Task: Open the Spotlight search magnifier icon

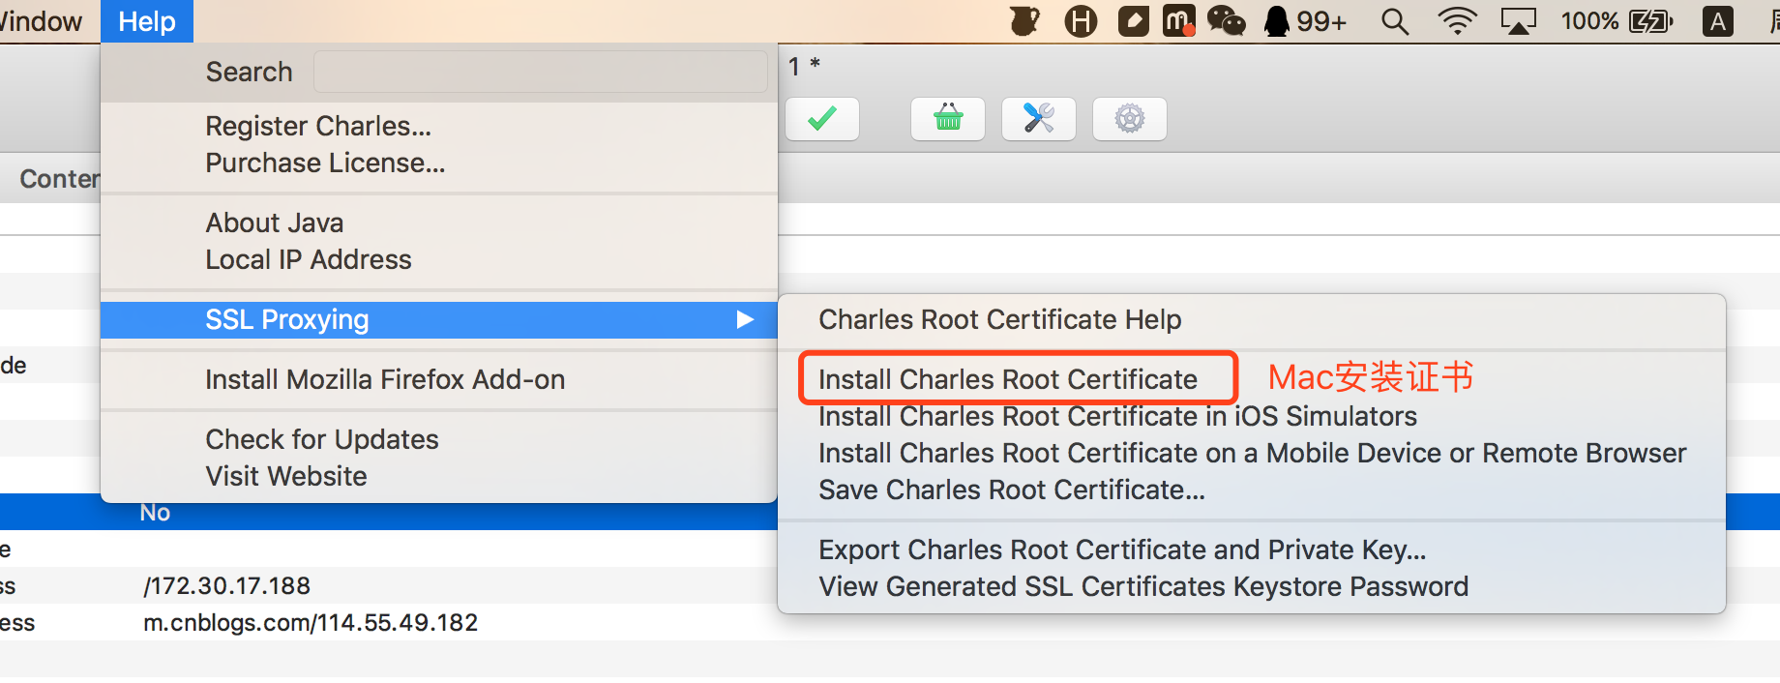Action: pos(1394,21)
